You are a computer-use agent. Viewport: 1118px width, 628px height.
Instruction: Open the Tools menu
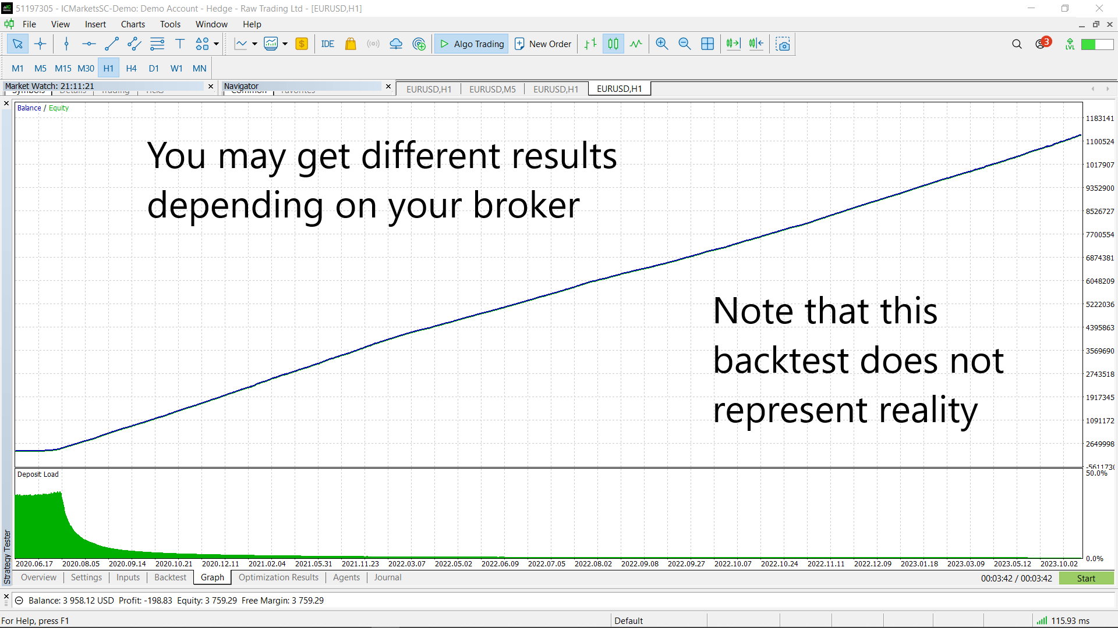[x=169, y=24]
